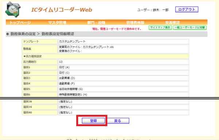Select the 当日総労働時間 (G) value
The width and height of the screenshot is (219, 140).
[123, 89]
